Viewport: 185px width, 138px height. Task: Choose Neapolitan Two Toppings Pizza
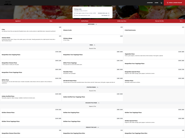point(92,55)
